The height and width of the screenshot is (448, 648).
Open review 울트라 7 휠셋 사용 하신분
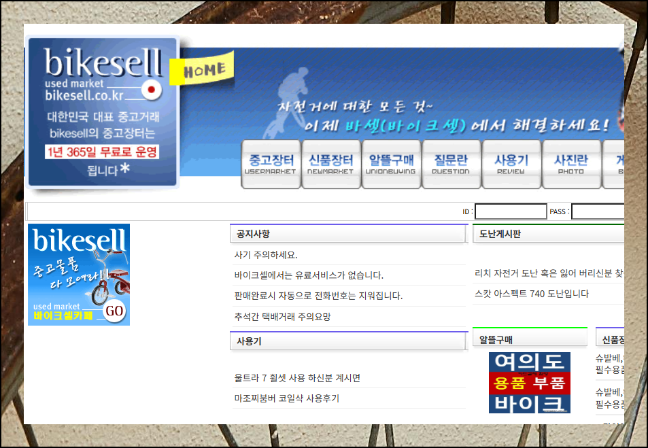297,378
